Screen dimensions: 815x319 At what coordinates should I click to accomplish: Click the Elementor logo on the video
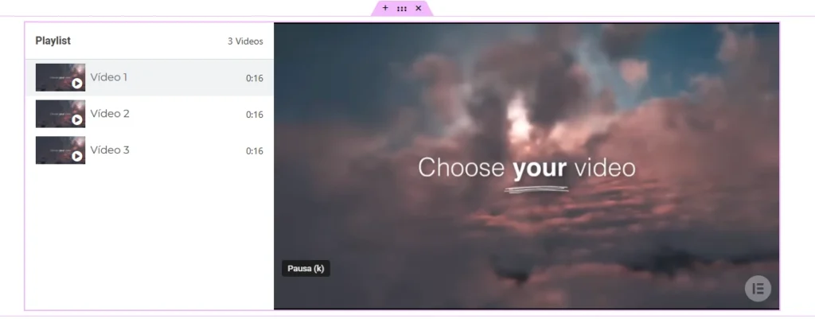click(758, 288)
